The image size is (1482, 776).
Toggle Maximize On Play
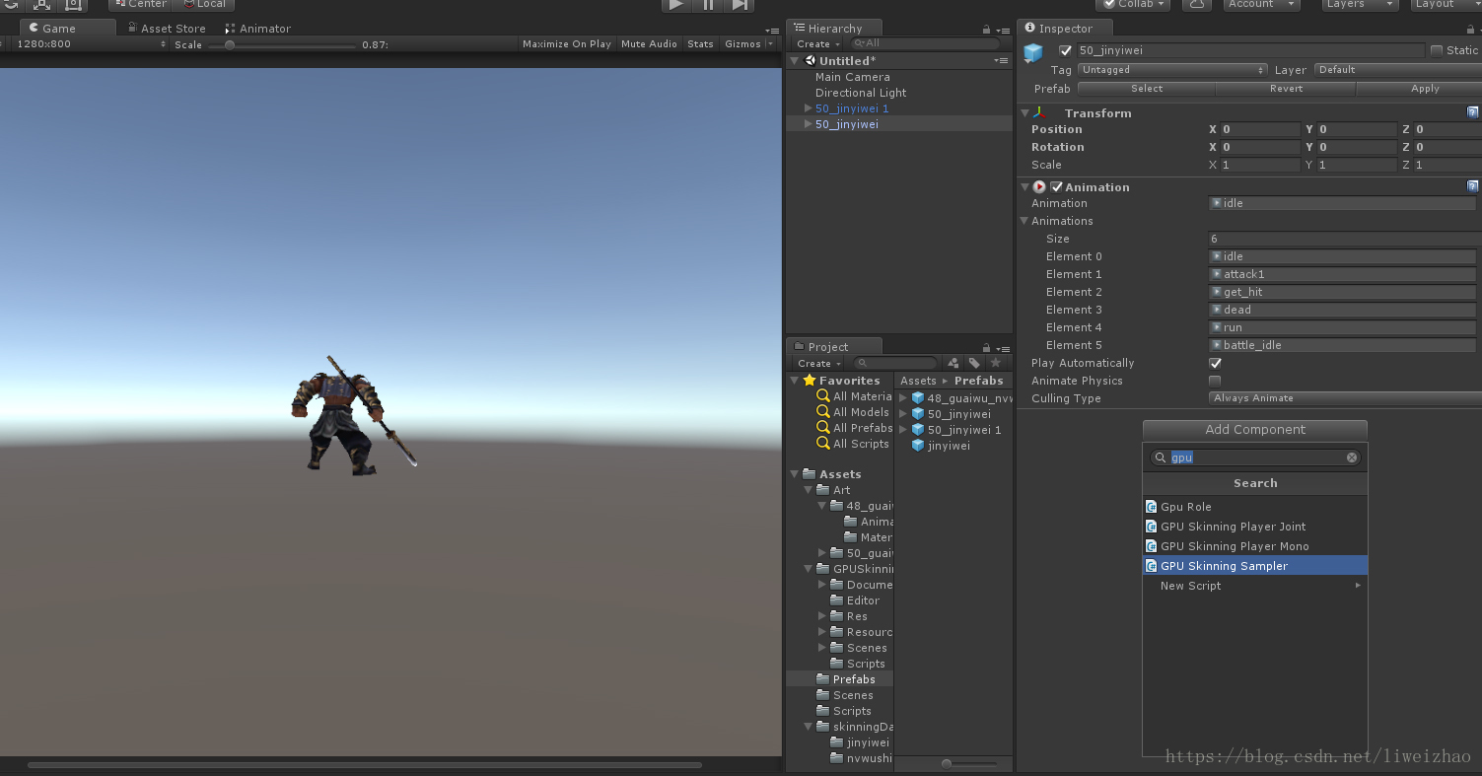pos(567,43)
